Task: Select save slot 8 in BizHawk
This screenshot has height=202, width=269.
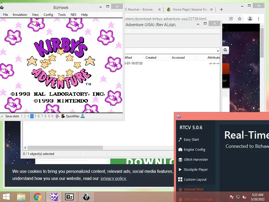Action: click(x=45, y=116)
